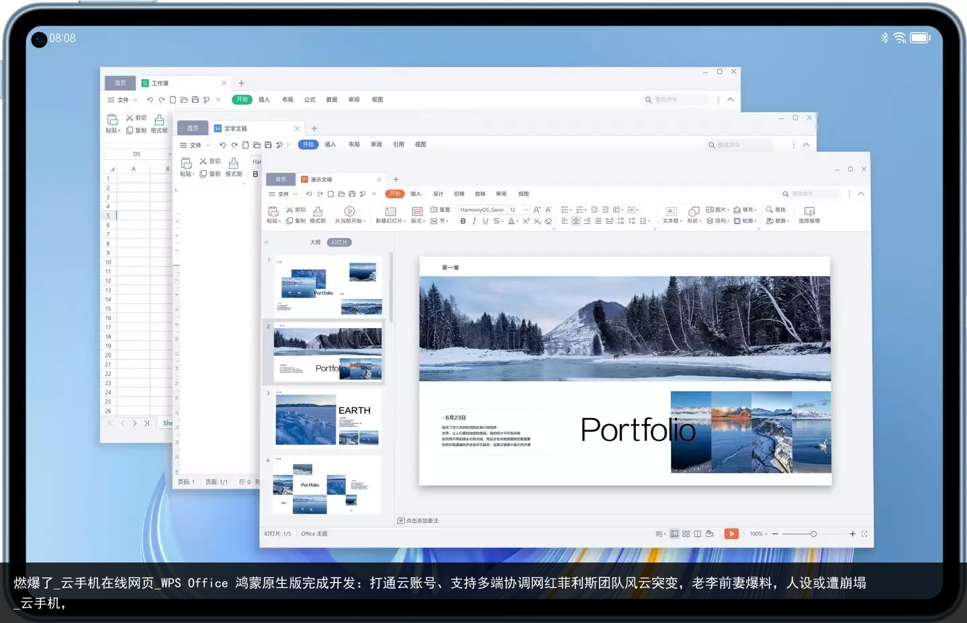Switch to the Outline (大纲) pane tab
This screenshot has width=967, height=623.
click(315, 242)
